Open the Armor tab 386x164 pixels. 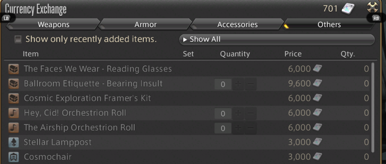[x=146, y=24]
